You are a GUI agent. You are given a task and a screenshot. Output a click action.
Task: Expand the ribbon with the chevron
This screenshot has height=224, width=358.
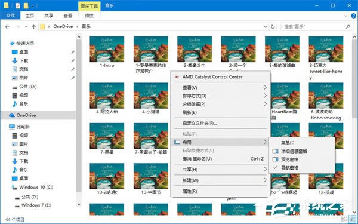click(345, 16)
